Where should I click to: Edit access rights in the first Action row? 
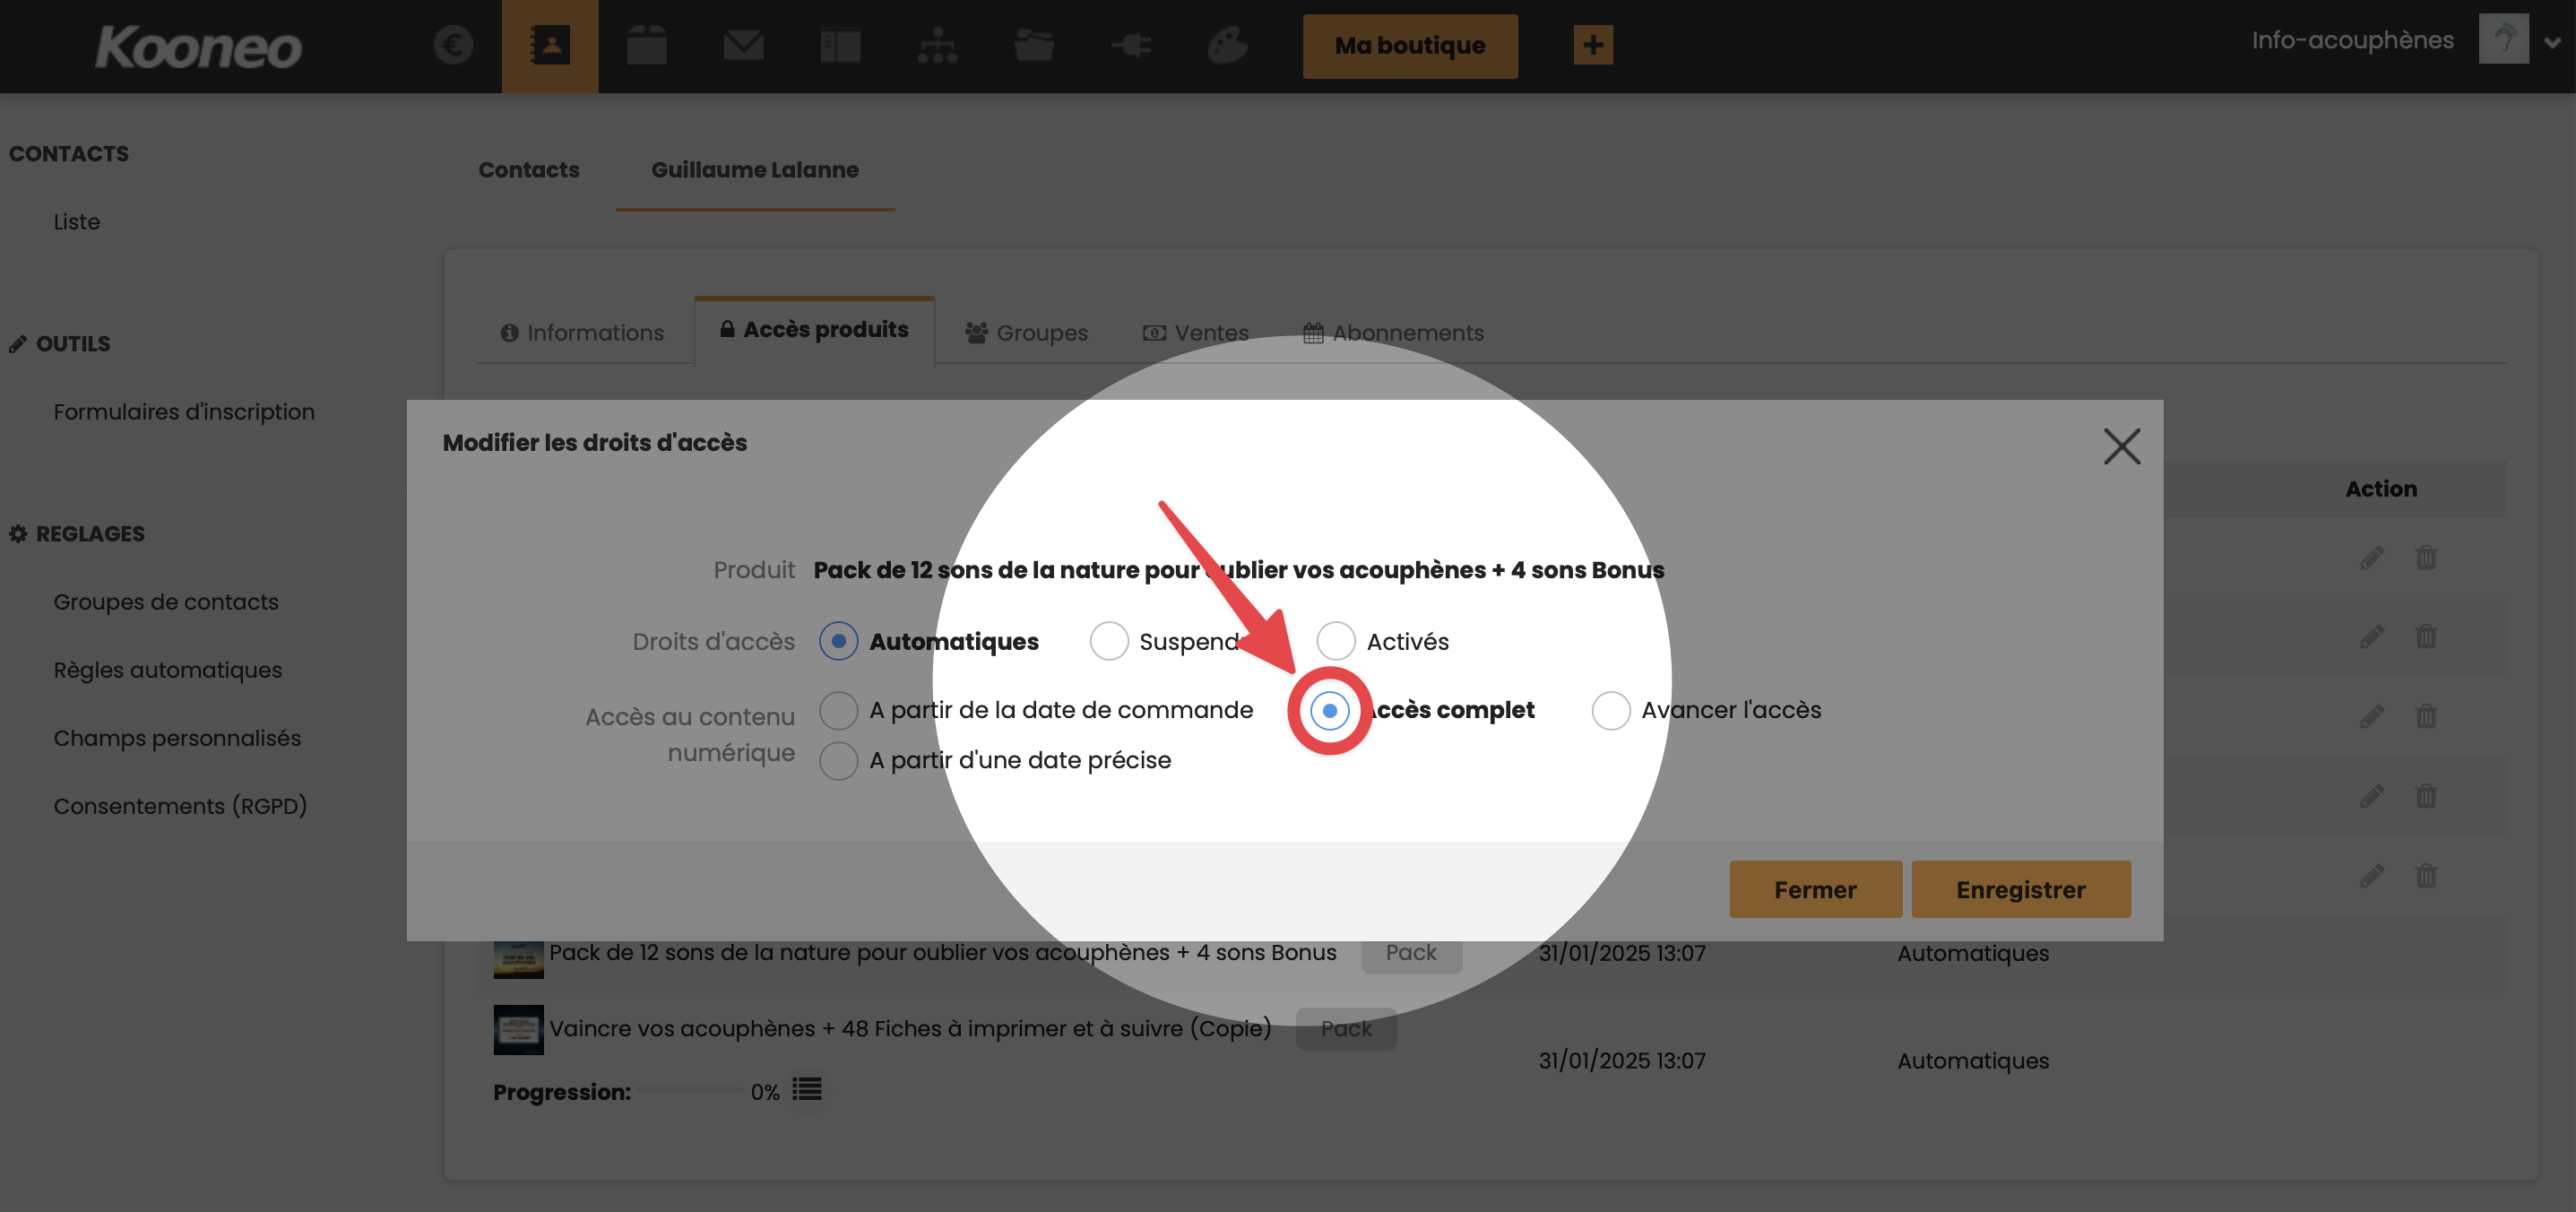coord(2372,557)
